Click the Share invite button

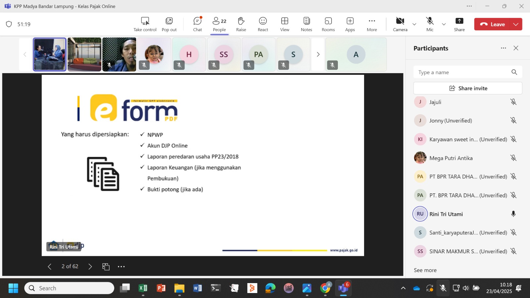(x=468, y=88)
